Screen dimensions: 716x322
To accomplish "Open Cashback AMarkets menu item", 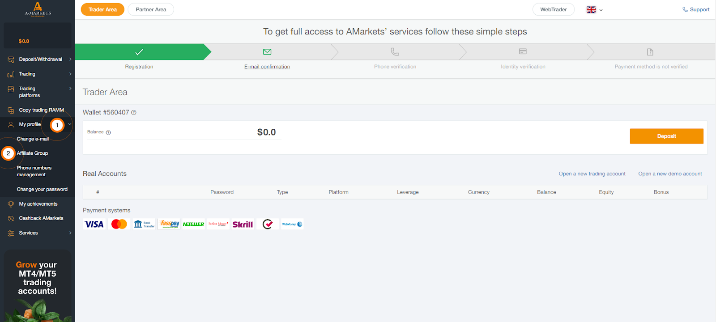I will click(x=41, y=218).
